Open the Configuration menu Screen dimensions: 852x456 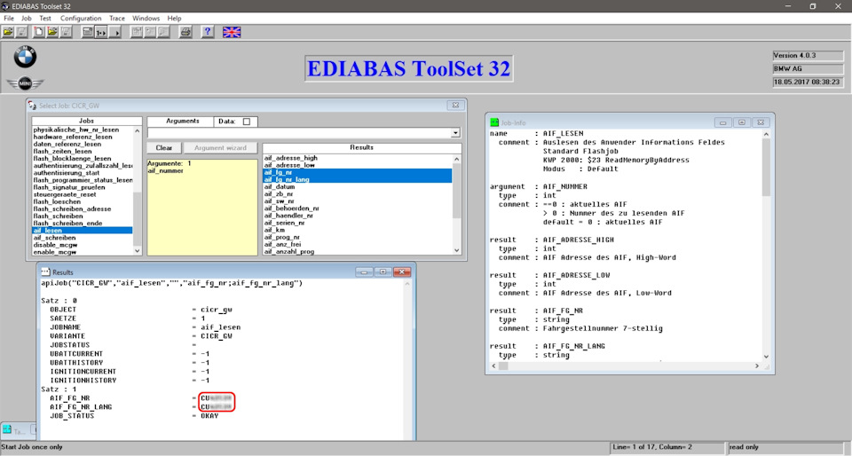(x=81, y=18)
